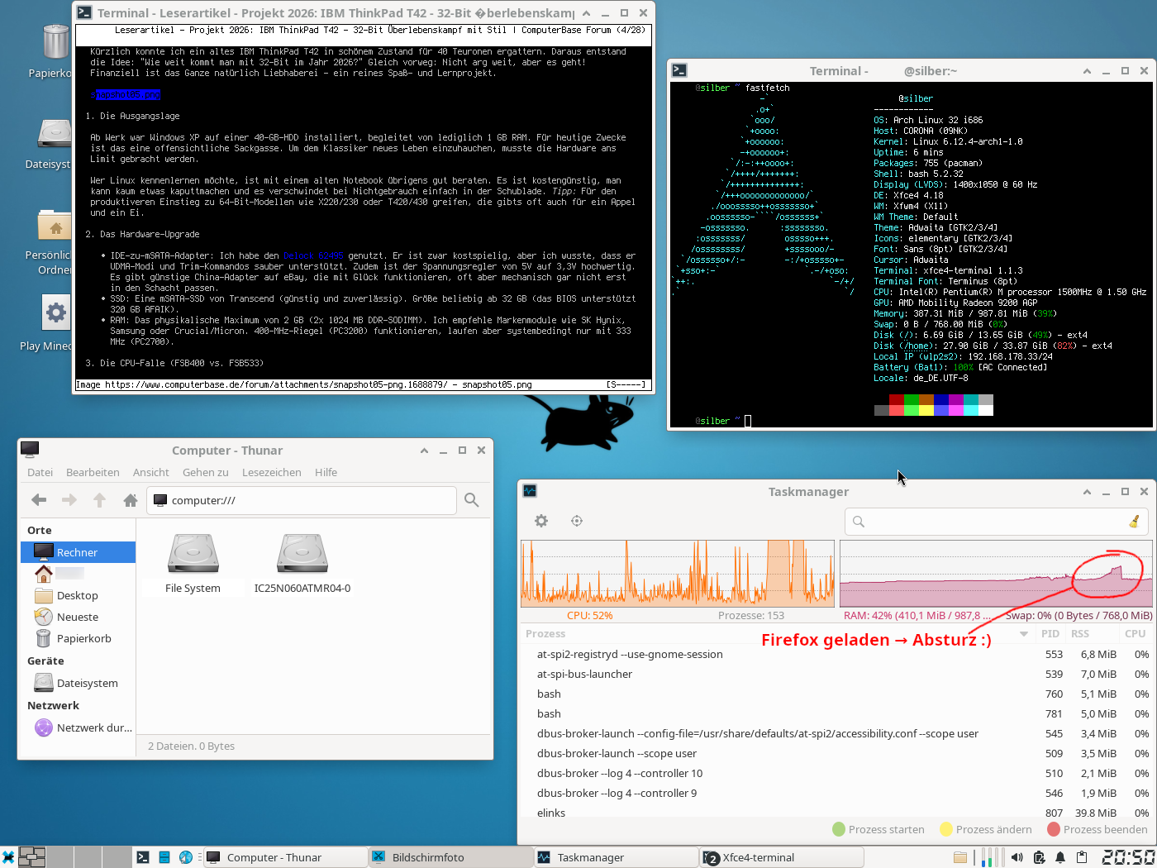The width and height of the screenshot is (1157, 868).
Task: Go back with Thunar's back arrow
Action: click(x=39, y=499)
